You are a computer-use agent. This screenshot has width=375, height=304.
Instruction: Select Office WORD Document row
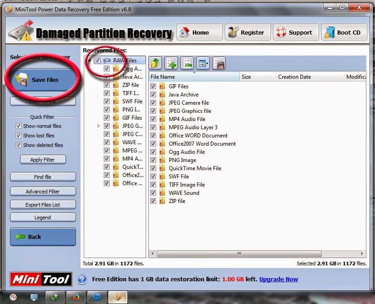198,135
